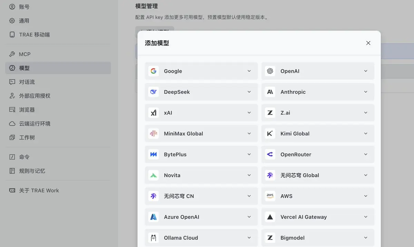Image resolution: width=414 pixels, height=247 pixels.
Task: Click the Anthropic logo icon
Action: point(270,92)
